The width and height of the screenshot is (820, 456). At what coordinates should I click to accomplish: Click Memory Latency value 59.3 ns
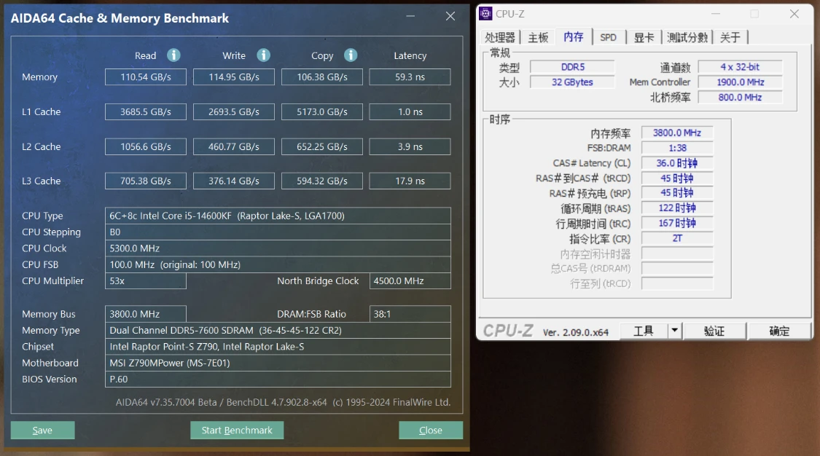click(x=410, y=76)
